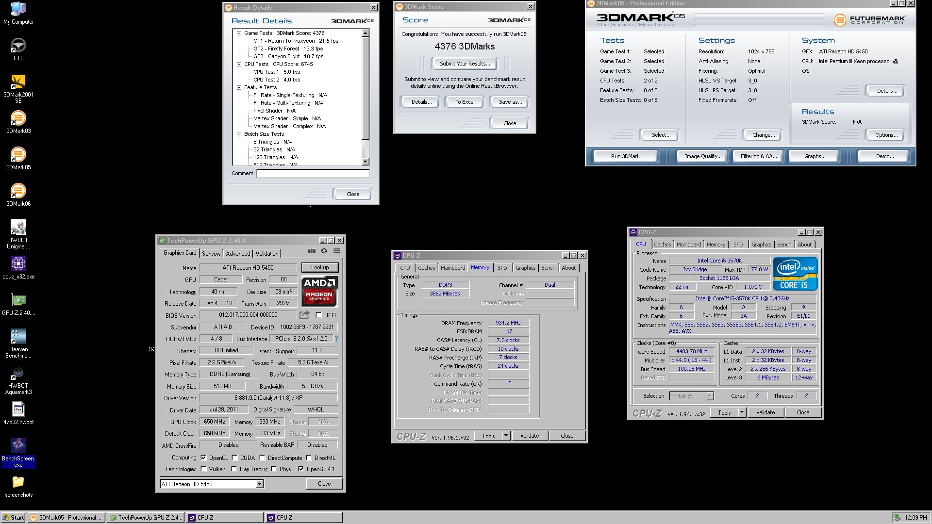Viewport: 932px width, 524px height.
Task: Select the 3DMark05 desktop shortcut
Action: [x=18, y=158]
